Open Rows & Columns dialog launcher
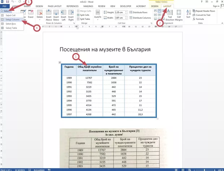This screenshot has width=224, height=171. point(74,23)
